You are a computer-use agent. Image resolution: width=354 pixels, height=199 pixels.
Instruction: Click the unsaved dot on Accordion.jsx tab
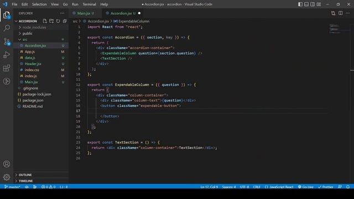(139, 13)
